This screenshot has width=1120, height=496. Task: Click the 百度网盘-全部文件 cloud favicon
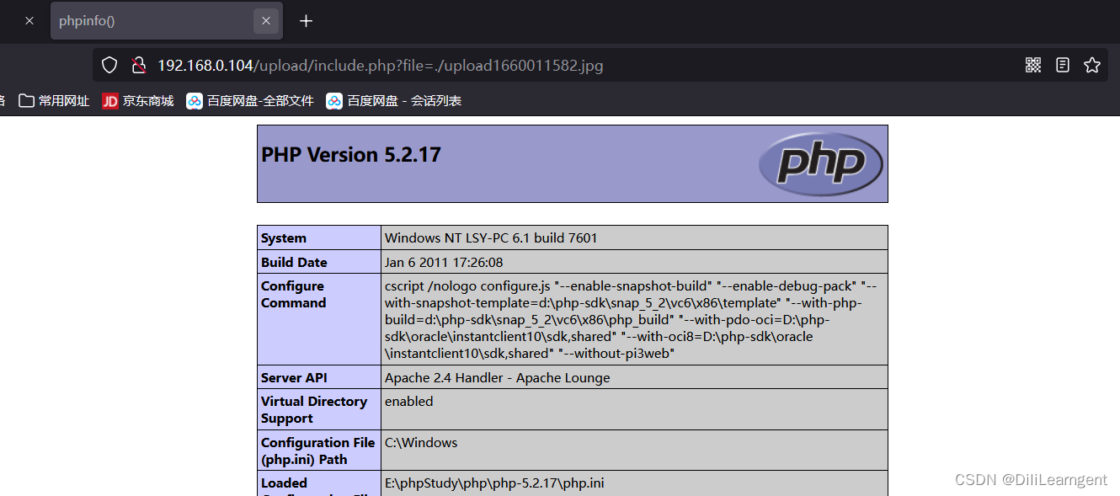(x=195, y=101)
